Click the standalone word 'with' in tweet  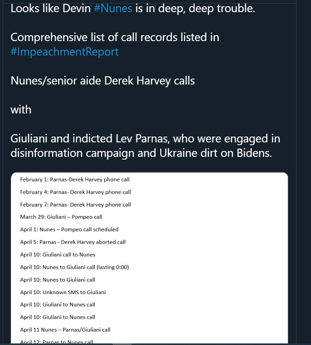click(21, 110)
